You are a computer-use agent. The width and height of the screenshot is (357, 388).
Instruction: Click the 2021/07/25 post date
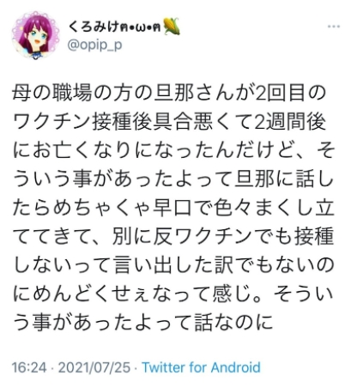[94, 367]
